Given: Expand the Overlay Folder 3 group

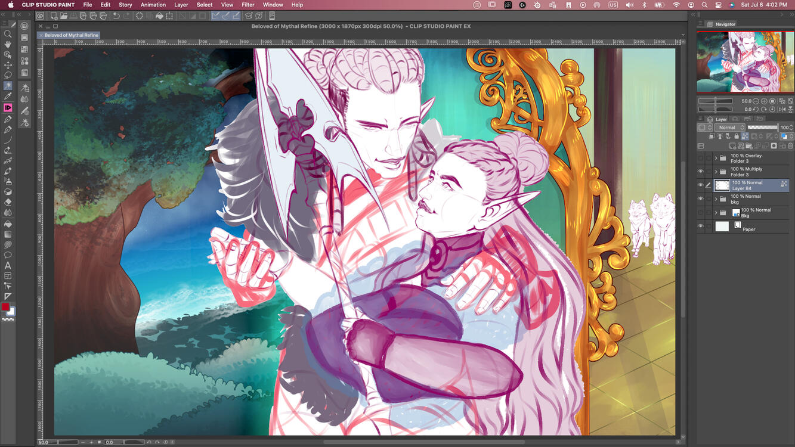Looking at the screenshot, I should (x=716, y=159).
